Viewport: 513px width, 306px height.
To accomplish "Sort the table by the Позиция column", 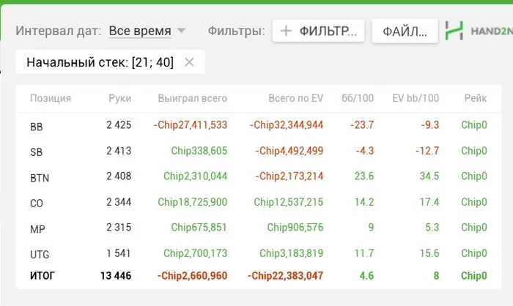I will click(x=51, y=98).
